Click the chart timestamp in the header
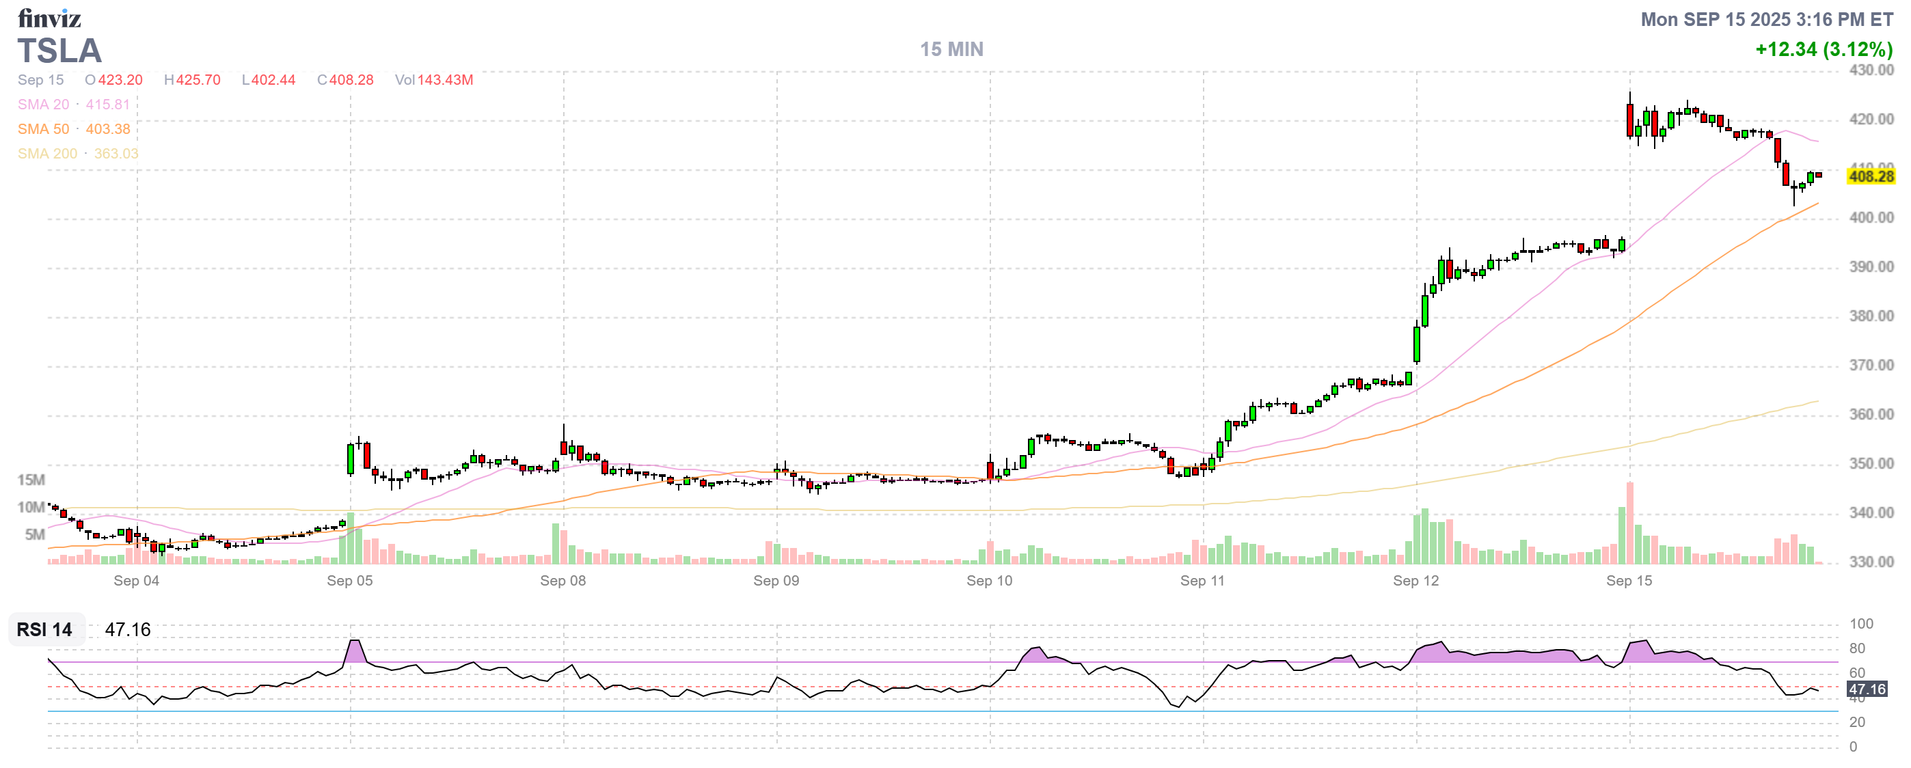The image size is (1911, 768). pos(1765,19)
